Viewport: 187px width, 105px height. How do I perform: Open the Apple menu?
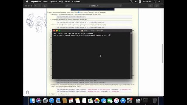27,1
